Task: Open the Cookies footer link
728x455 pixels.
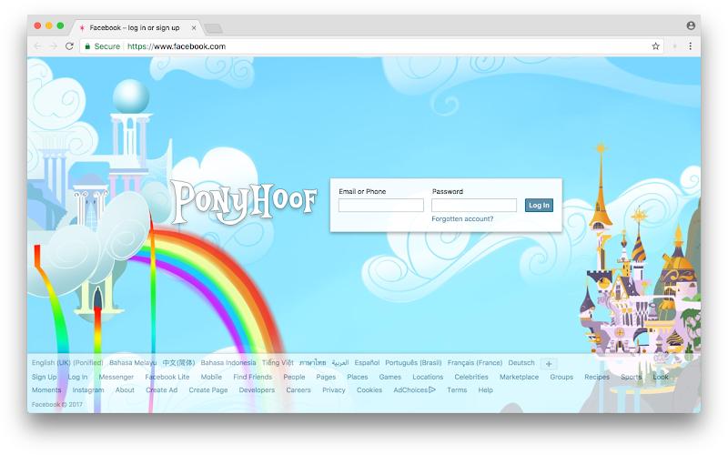Action: tap(369, 390)
